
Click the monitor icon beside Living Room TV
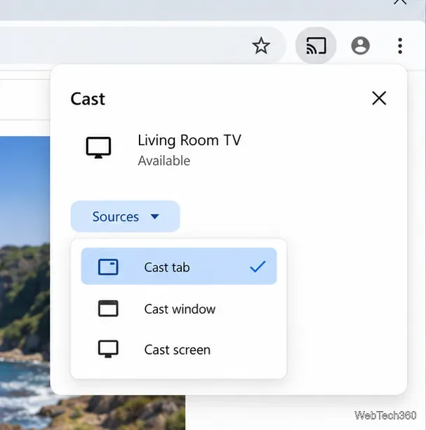(98, 147)
